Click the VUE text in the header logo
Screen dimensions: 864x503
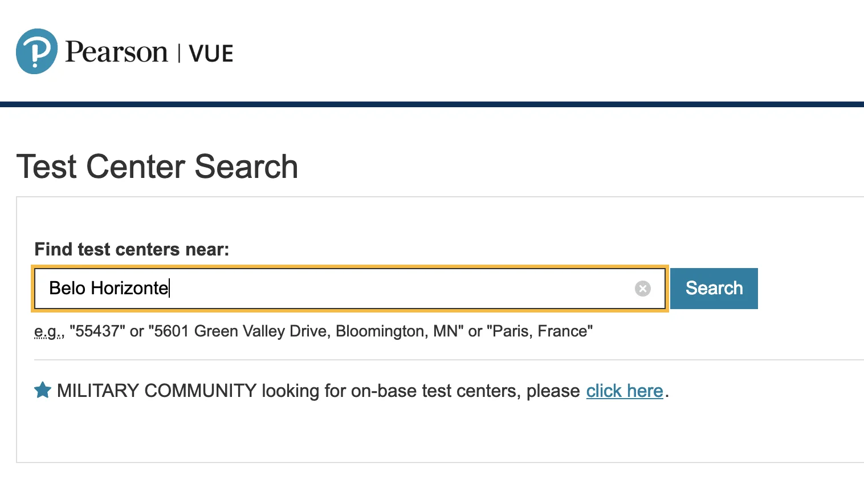tap(211, 54)
